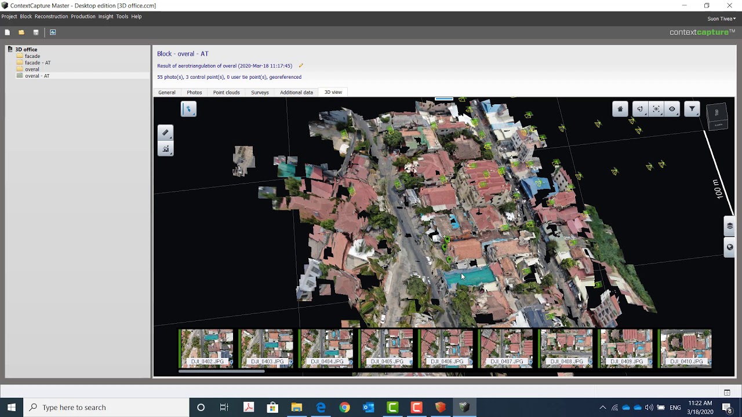Show hidden system tray icons
This screenshot has width=742, height=417.
[603, 407]
